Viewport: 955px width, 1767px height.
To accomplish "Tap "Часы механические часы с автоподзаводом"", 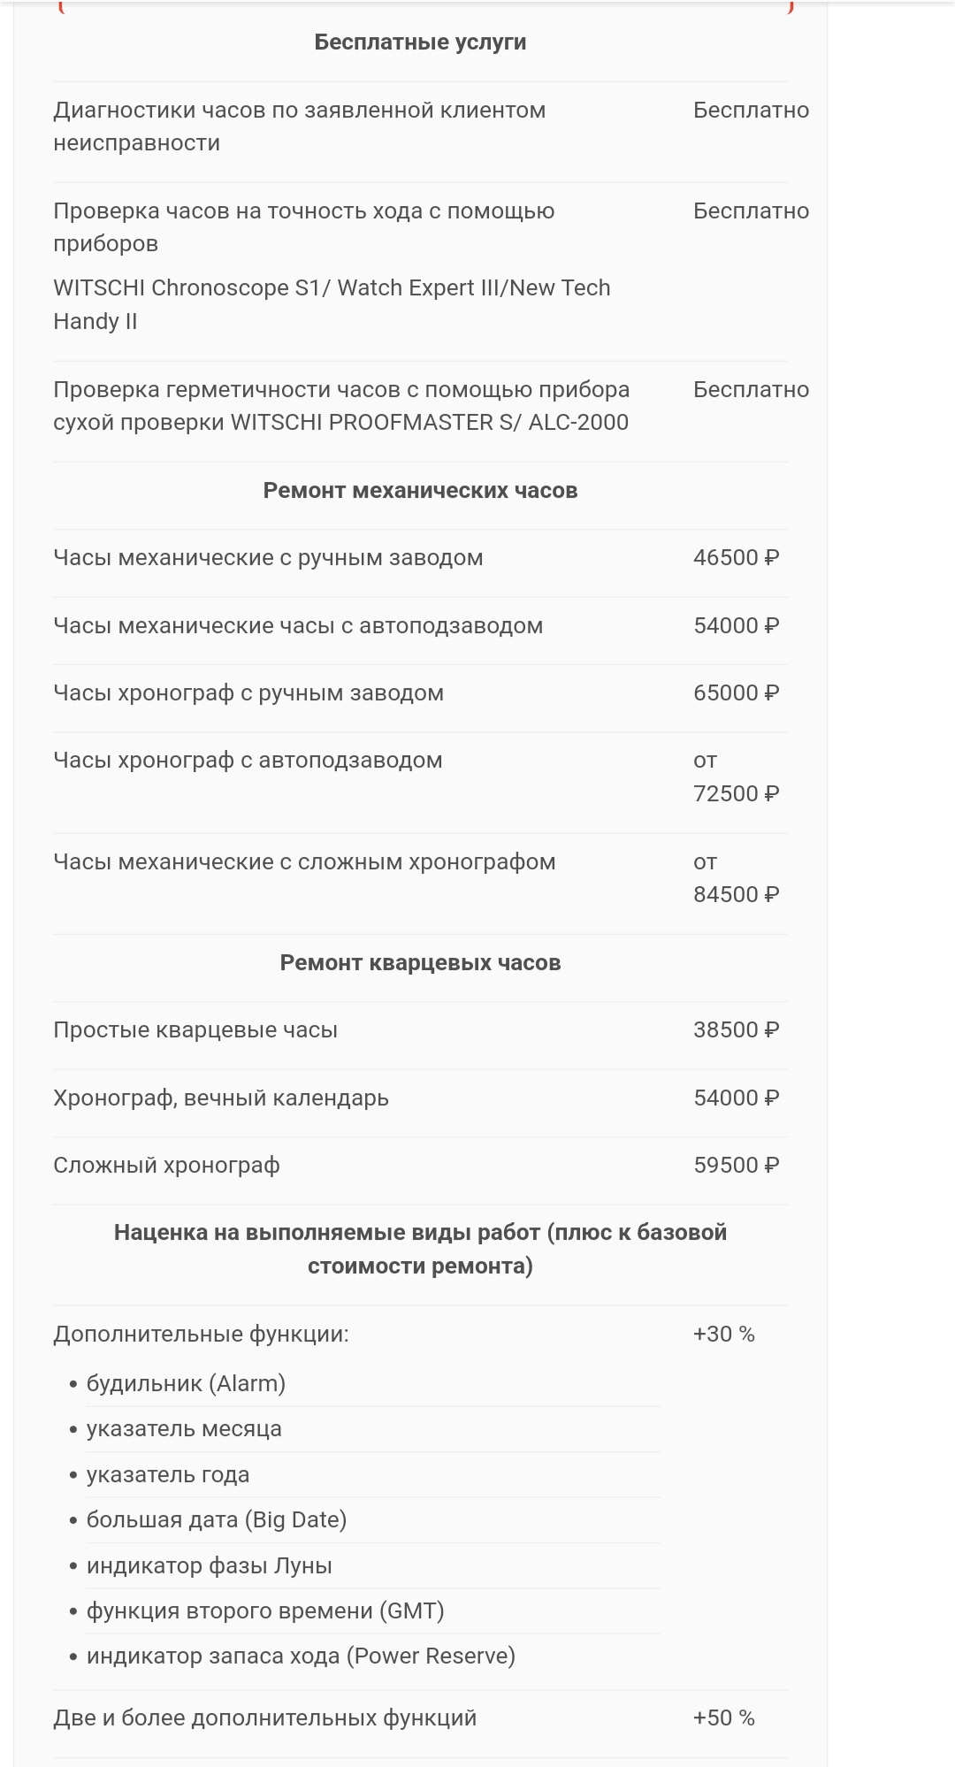I will tap(298, 626).
